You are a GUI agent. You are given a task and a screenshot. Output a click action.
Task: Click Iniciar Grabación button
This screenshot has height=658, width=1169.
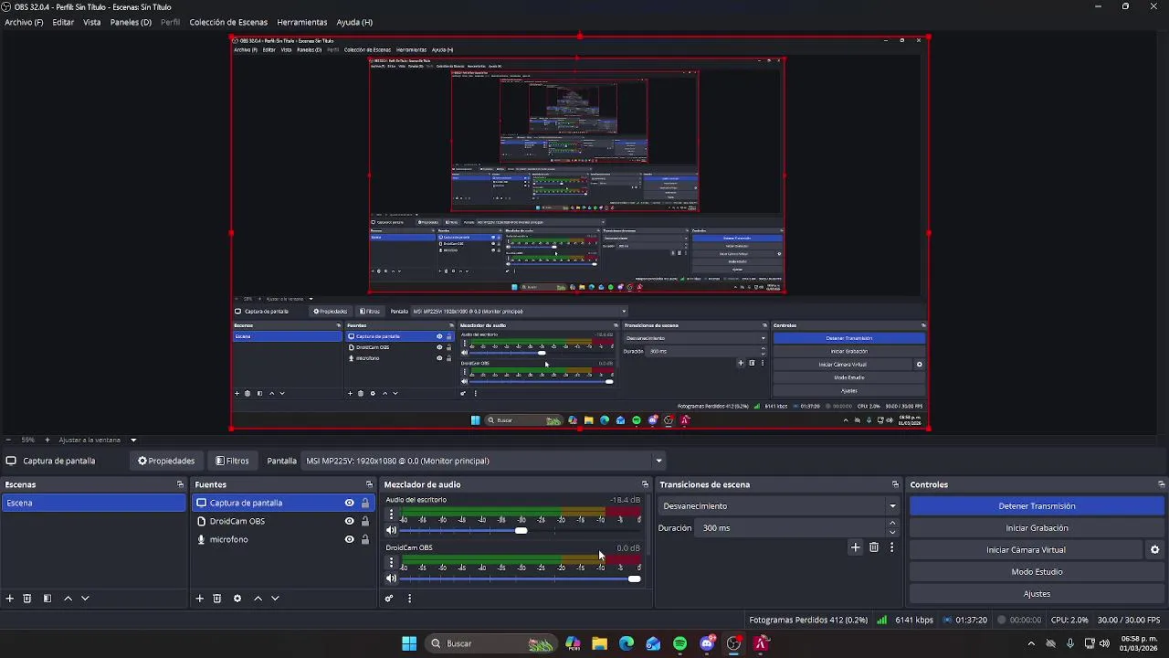pos(1037,528)
